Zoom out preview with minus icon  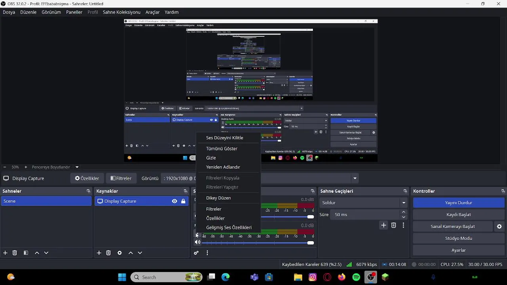[5, 167]
